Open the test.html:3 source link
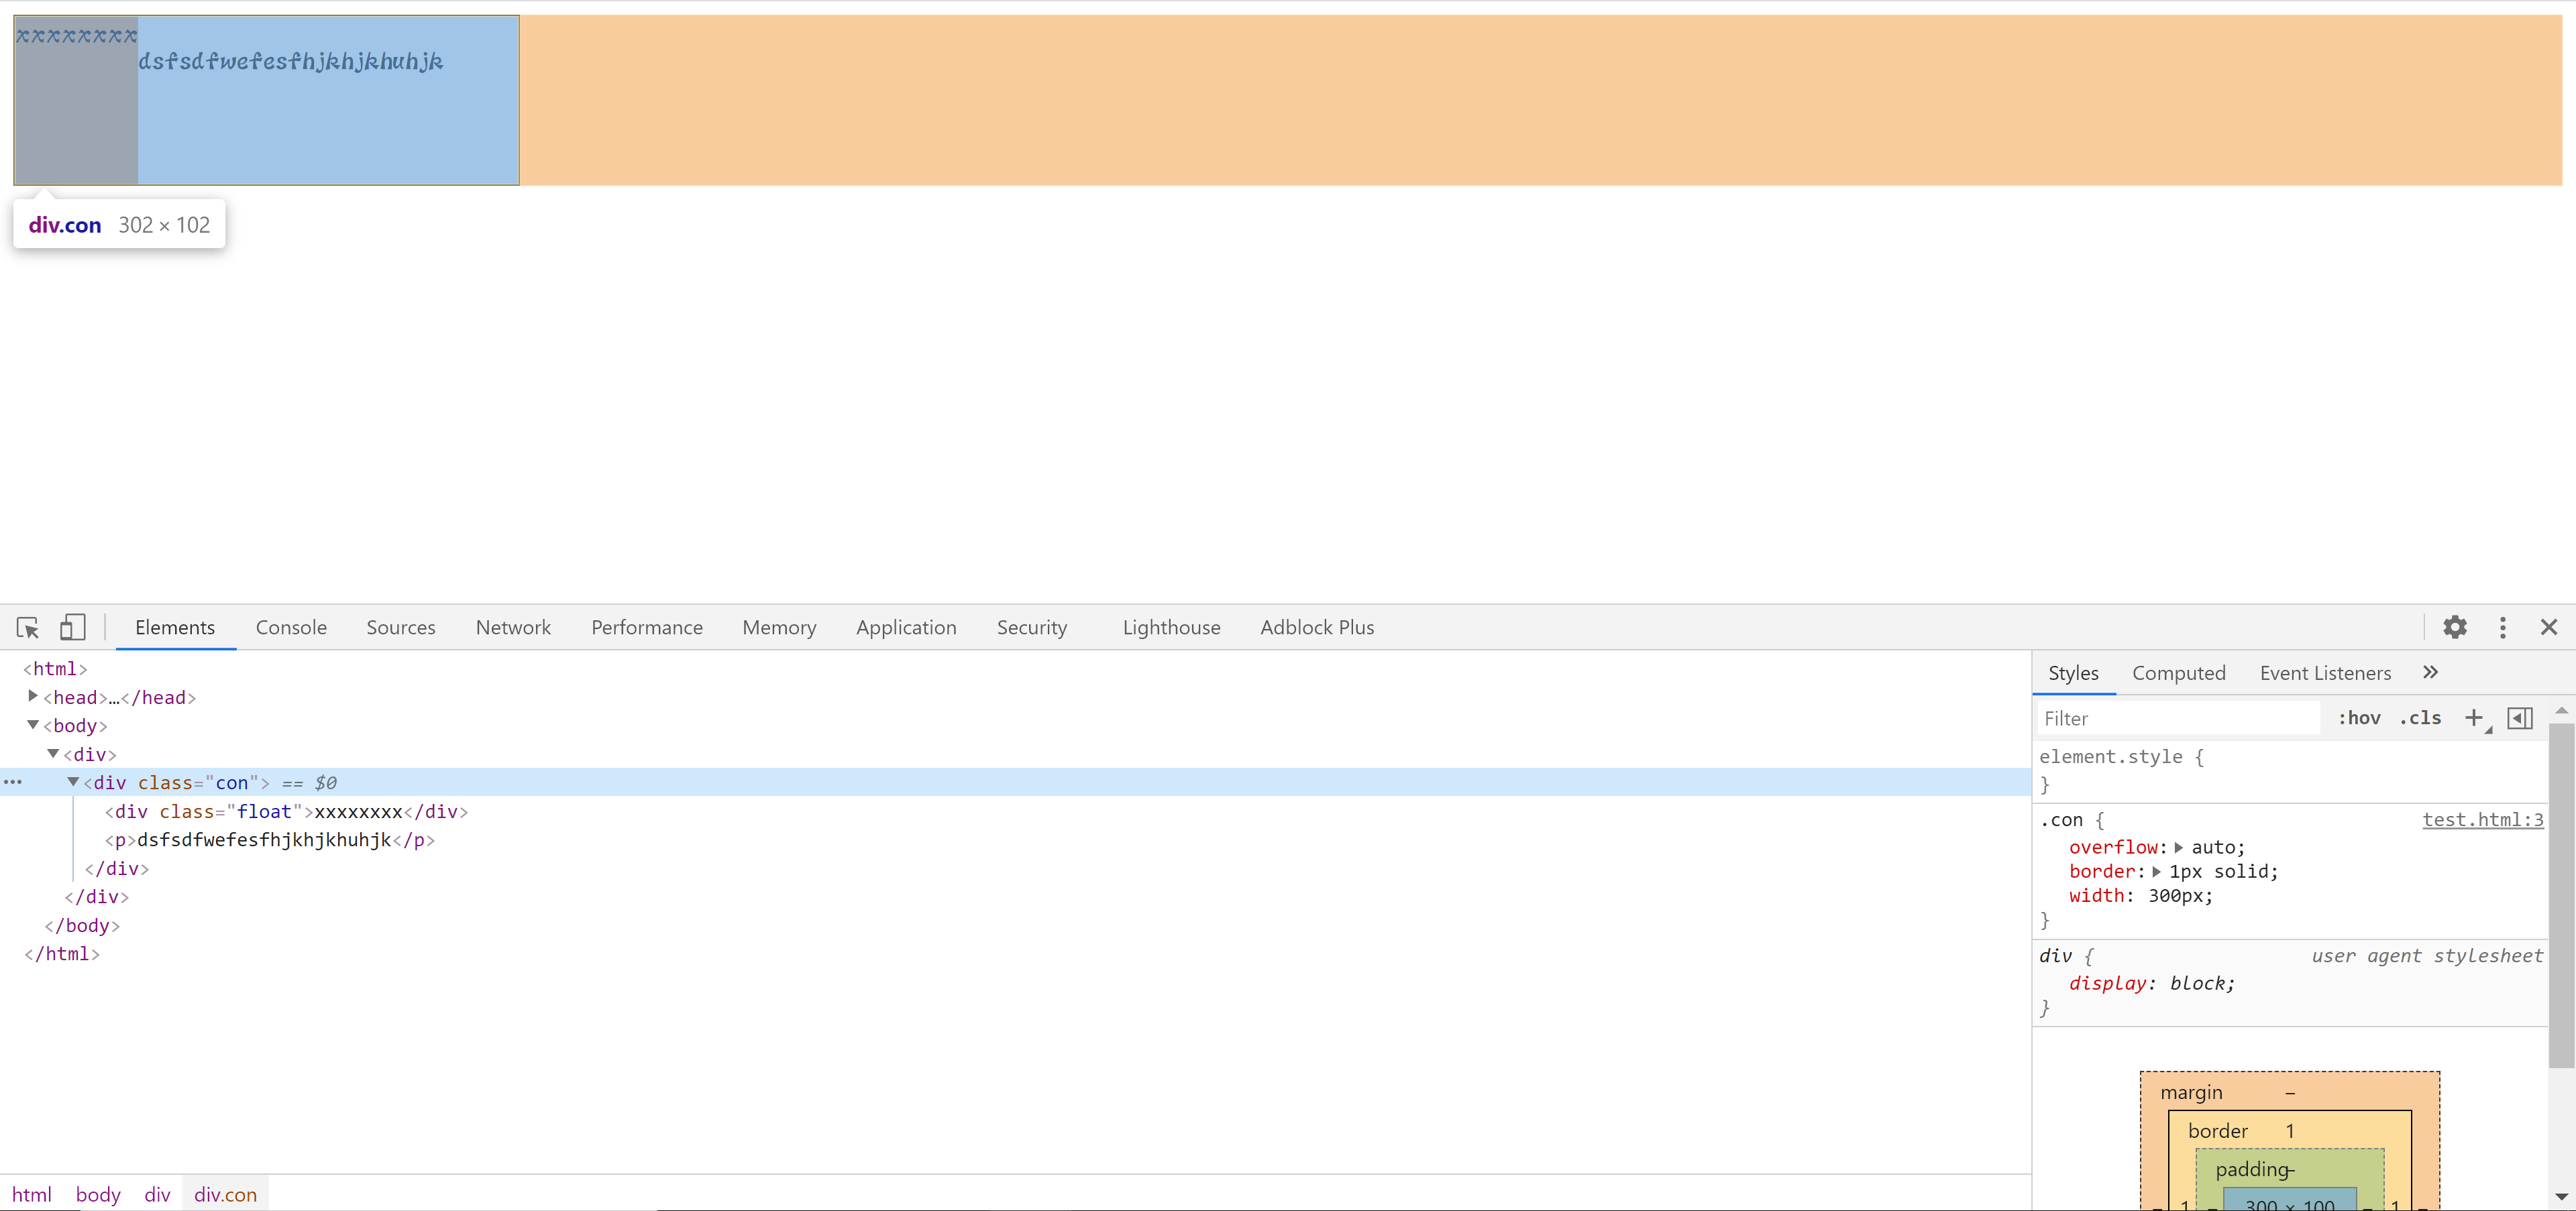 pos(2482,820)
